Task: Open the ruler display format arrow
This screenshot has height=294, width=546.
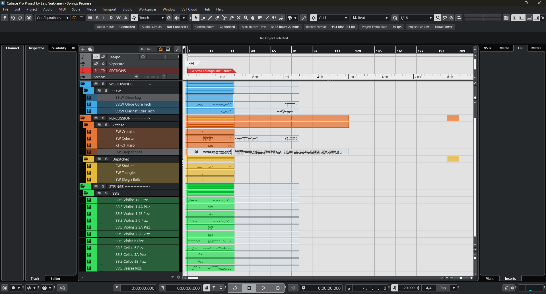Action: pos(475,50)
